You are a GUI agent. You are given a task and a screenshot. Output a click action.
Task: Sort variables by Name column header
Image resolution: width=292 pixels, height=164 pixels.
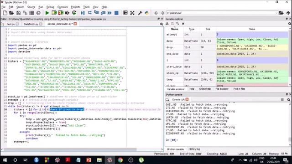pyautogui.click(x=175, y=29)
